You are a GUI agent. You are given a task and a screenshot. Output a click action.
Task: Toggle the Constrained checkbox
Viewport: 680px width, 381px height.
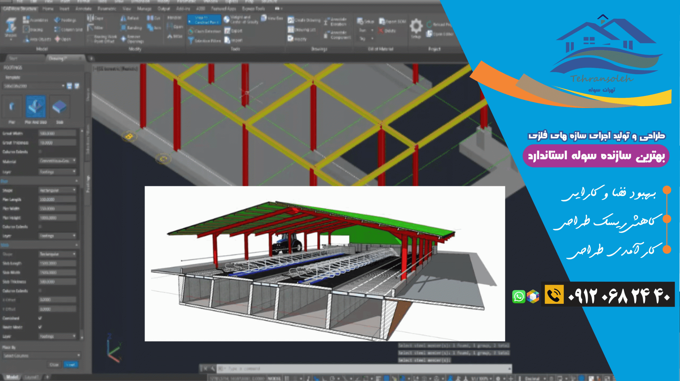click(40, 318)
